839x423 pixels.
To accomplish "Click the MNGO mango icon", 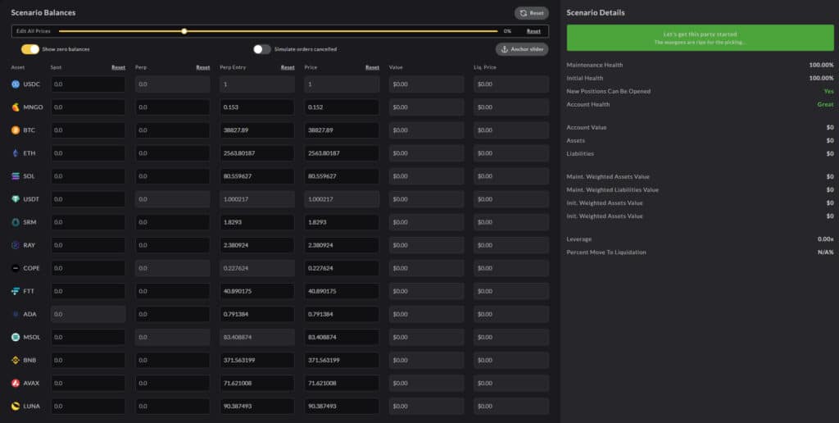I will point(16,107).
